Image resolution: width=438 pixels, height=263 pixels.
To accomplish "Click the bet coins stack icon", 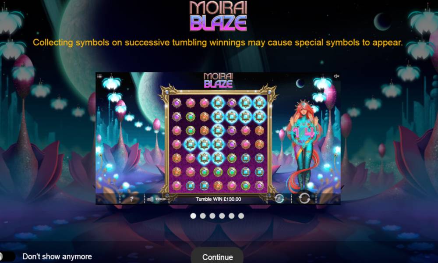I will 151,199.
